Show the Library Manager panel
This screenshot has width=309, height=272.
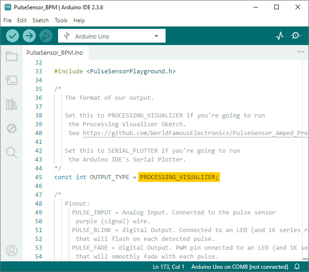(x=12, y=104)
